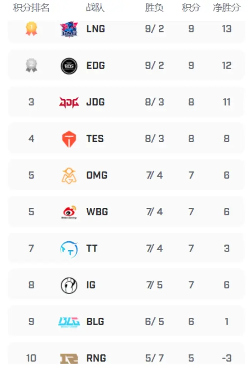Click the 战队 column header
Image resolution: width=248 pixels, height=369 pixels.
[x=95, y=8]
